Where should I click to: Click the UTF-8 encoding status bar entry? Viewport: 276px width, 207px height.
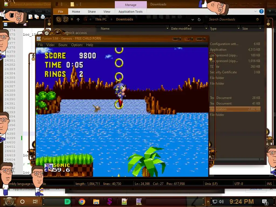pyautogui.click(x=239, y=184)
